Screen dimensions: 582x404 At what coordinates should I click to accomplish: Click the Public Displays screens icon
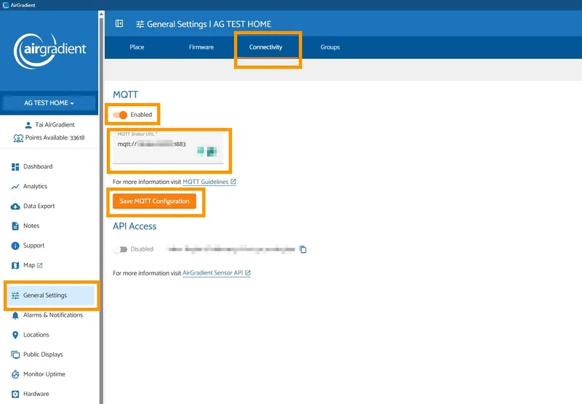[15, 355]
